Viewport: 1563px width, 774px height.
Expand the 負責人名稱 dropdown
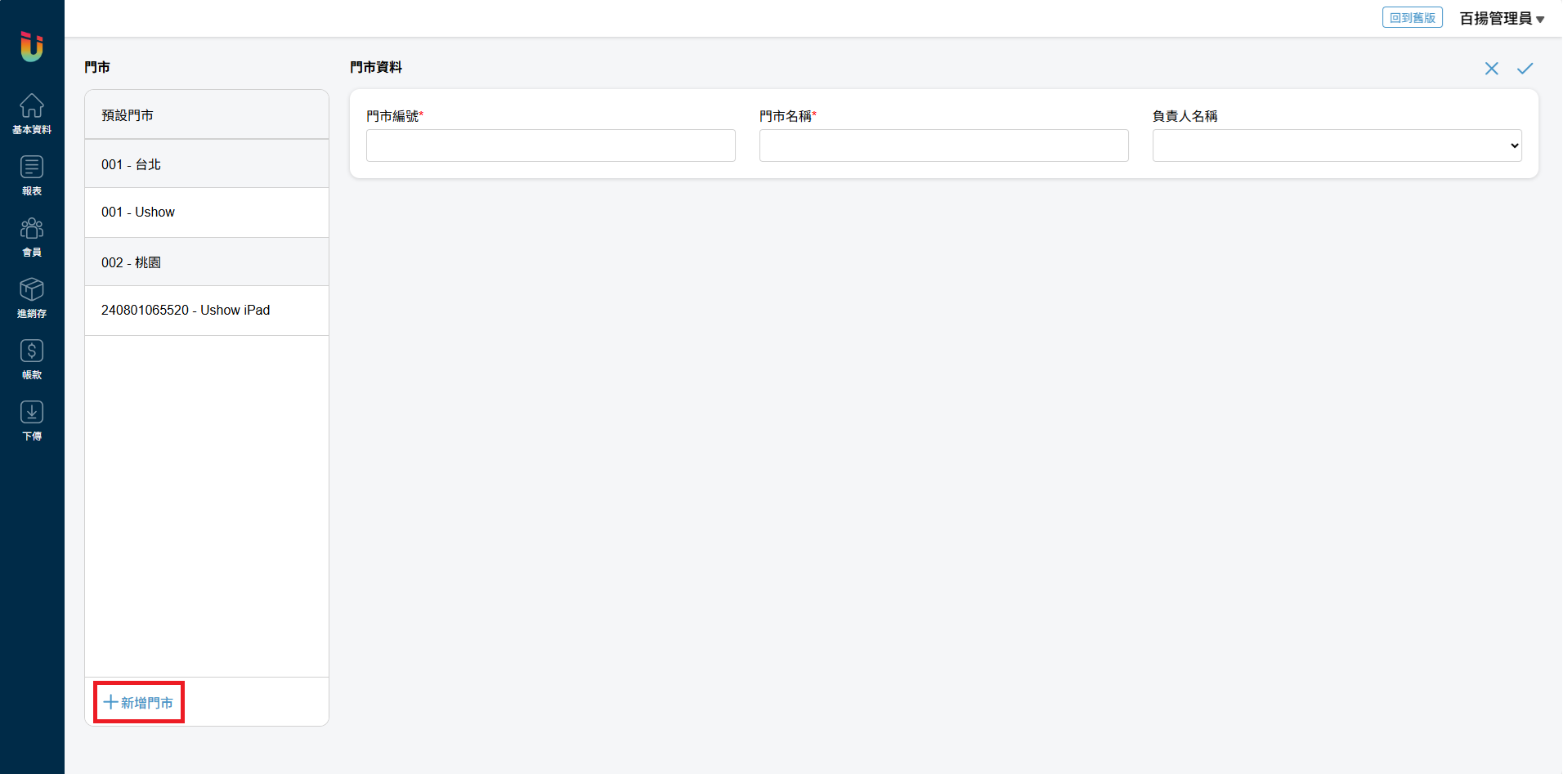1337,145
